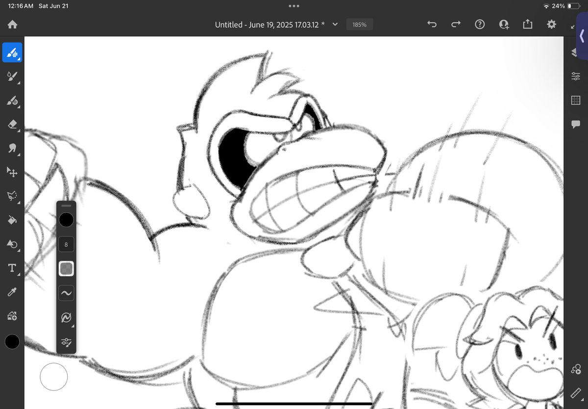
Task: Toggle full screen mode arrows
Action: (573, 26)
